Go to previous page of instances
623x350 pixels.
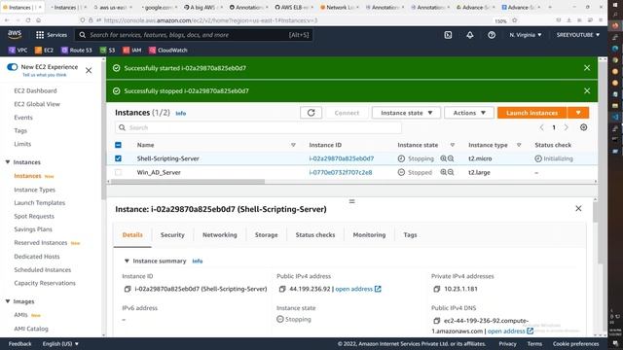[541, 127]
